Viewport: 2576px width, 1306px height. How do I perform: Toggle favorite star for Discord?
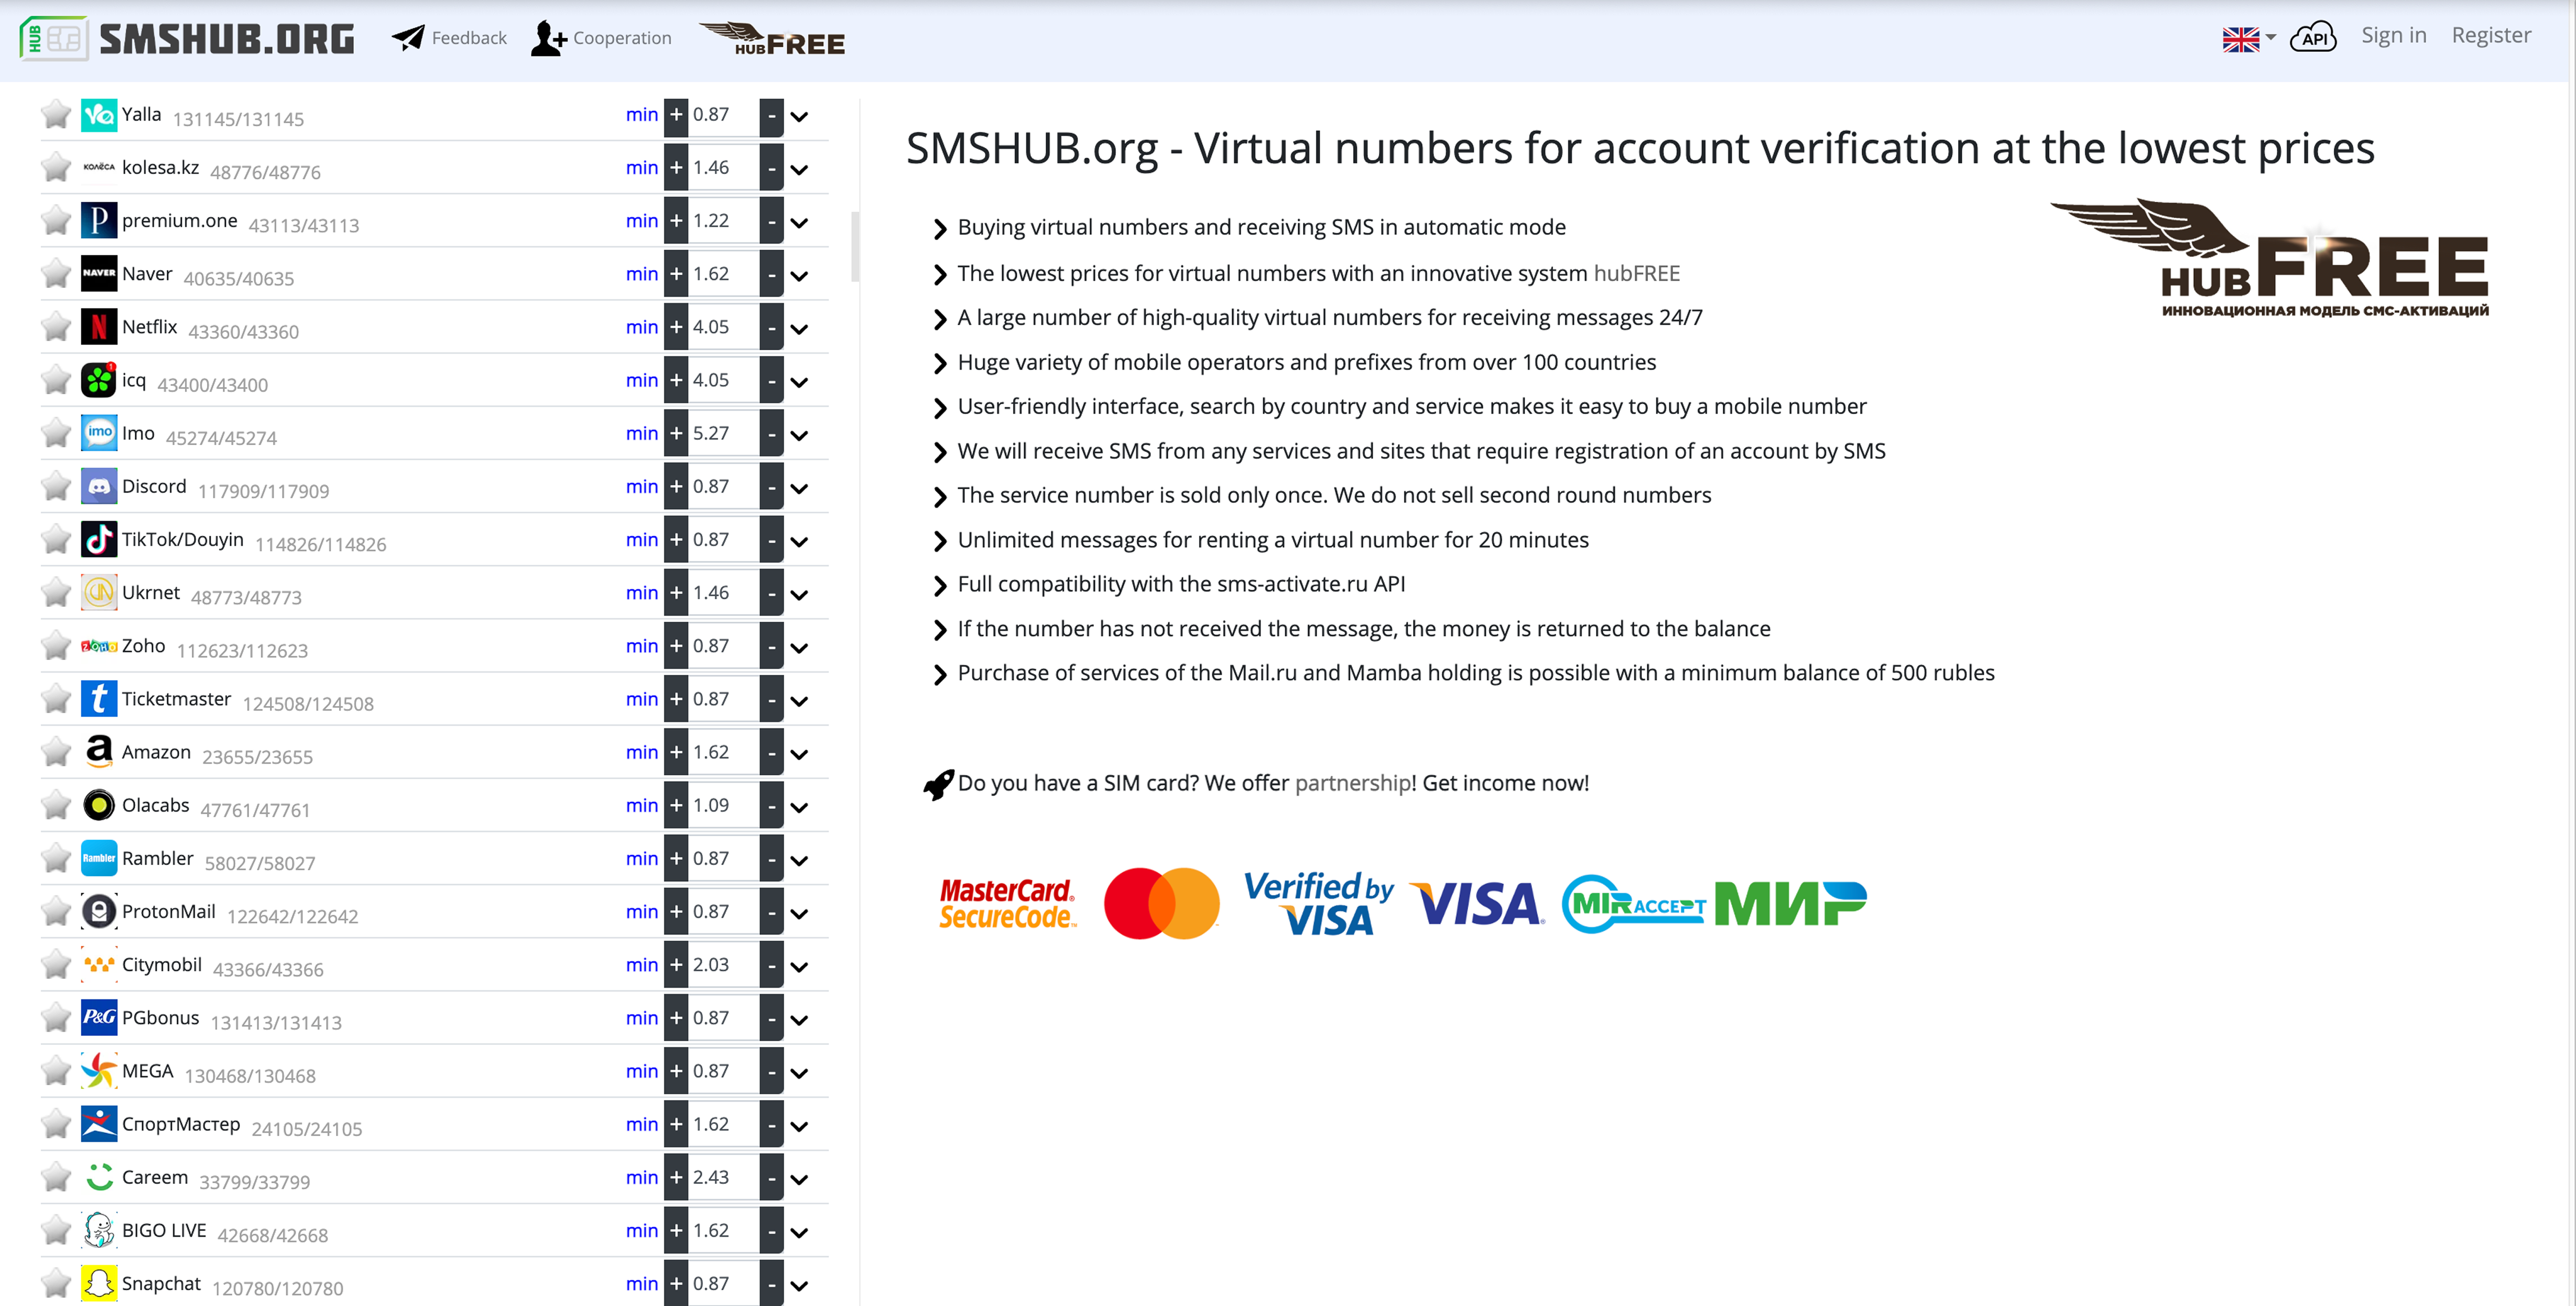[56, 486]
